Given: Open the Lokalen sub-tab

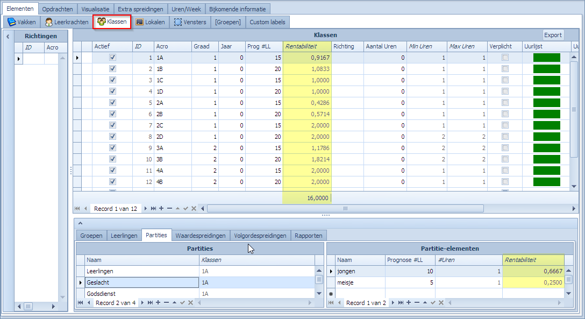Looking at the screenshot, I should point(151,22).
